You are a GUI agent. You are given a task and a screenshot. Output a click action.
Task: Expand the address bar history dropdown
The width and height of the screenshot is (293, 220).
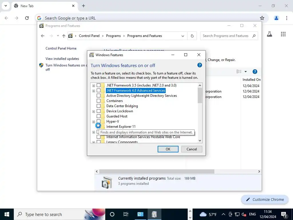(x=183, y=36)
